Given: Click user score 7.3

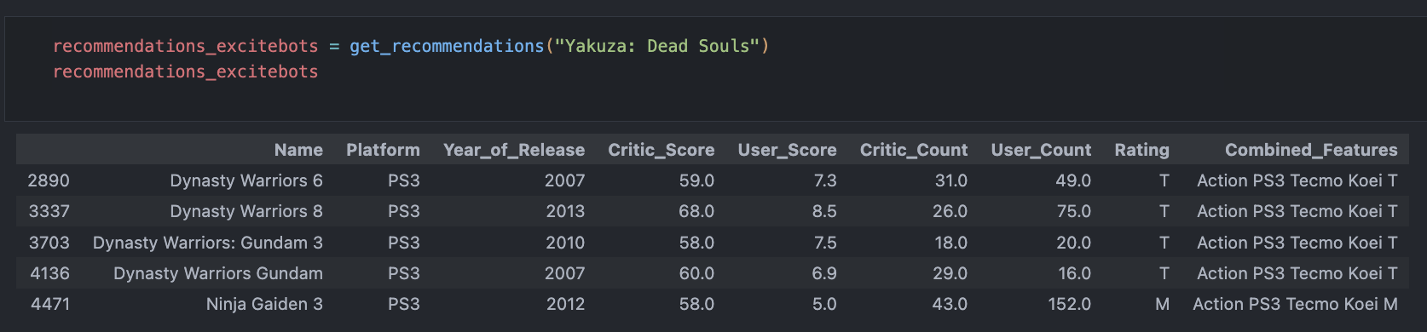Looking at the screenshot, I should [825, 180].
